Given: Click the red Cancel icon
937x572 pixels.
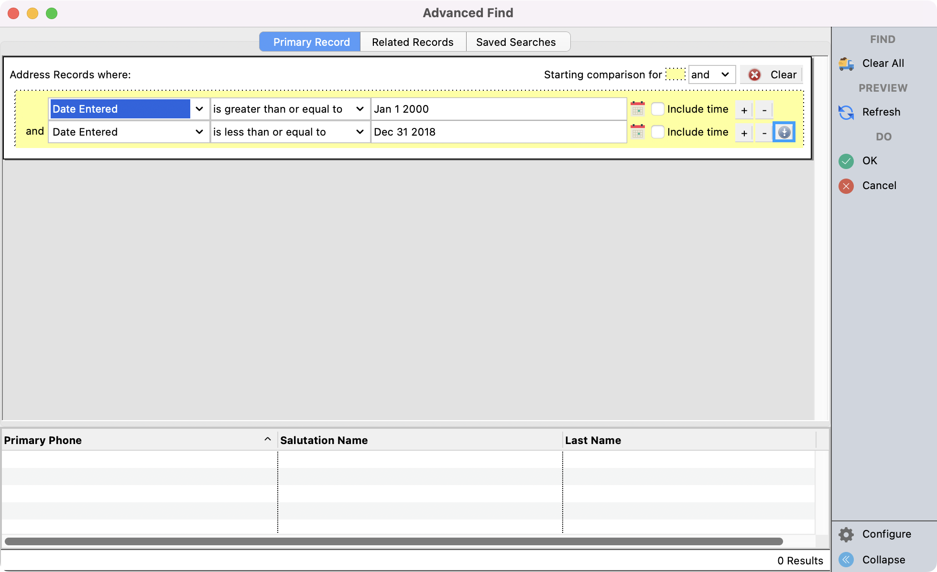Looking at the screenshot, I should 846,186.
